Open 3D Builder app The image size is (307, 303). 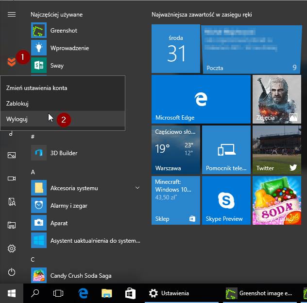point(39,153)
